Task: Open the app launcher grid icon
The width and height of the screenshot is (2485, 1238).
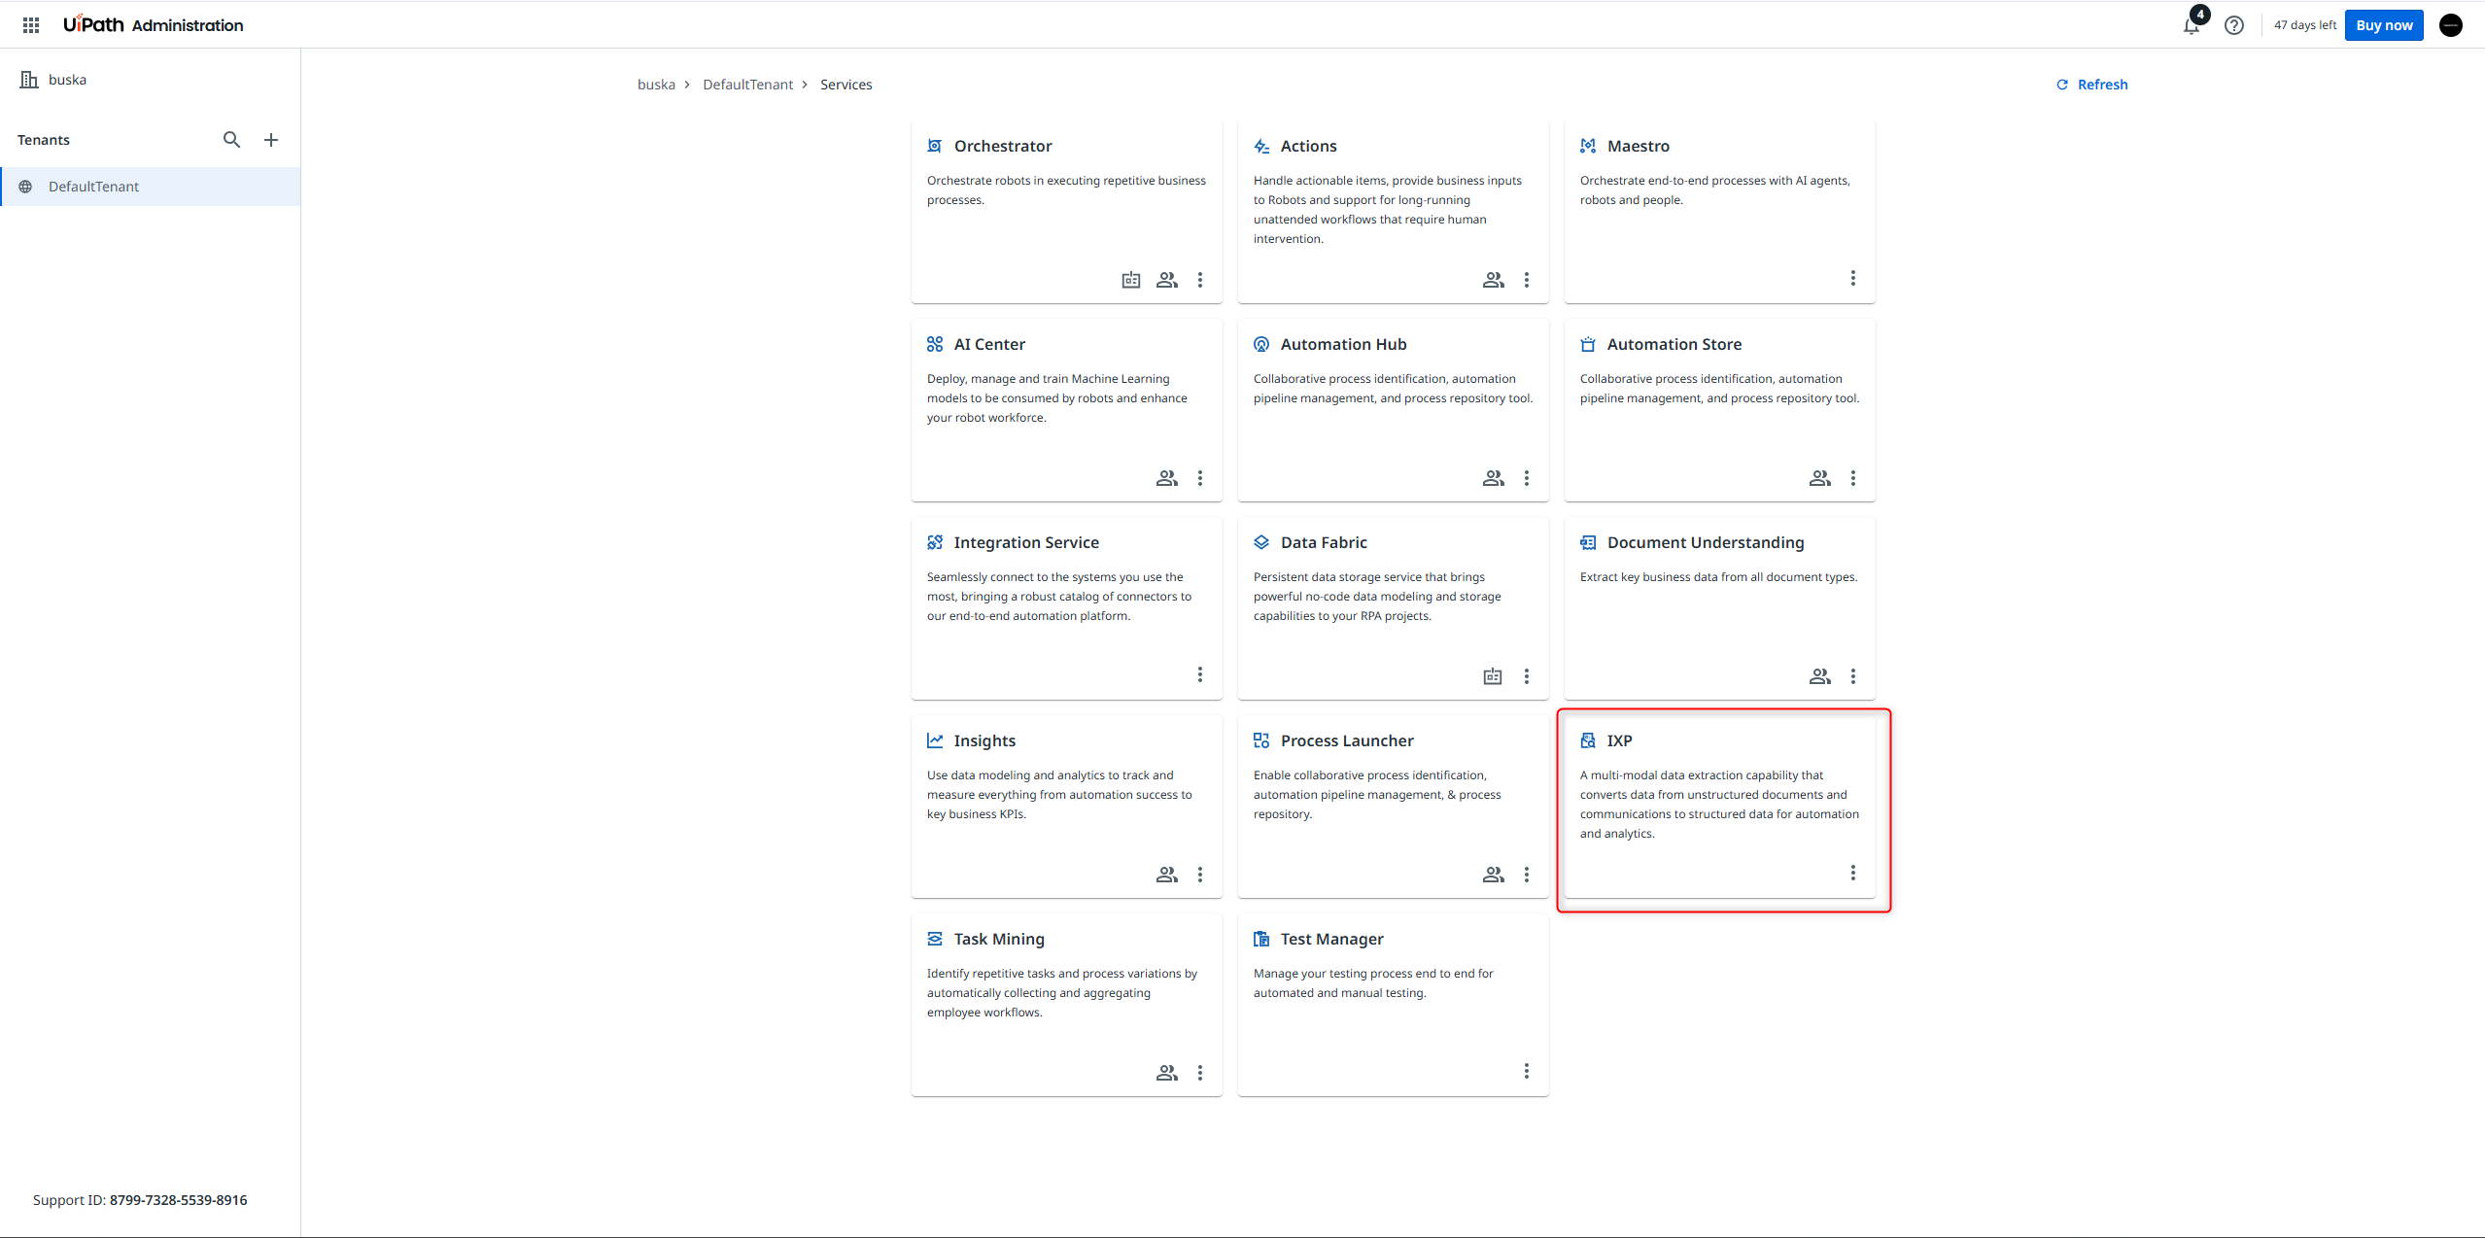Action: click(31, 25)
